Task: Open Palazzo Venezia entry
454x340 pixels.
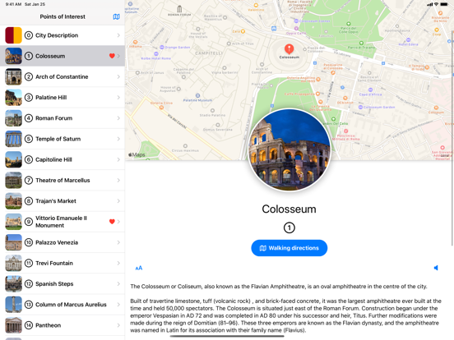Action: click(63, 242)
